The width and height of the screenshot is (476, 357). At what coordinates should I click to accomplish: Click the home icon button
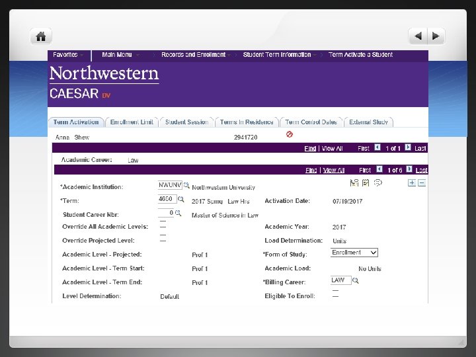(41, 36)
